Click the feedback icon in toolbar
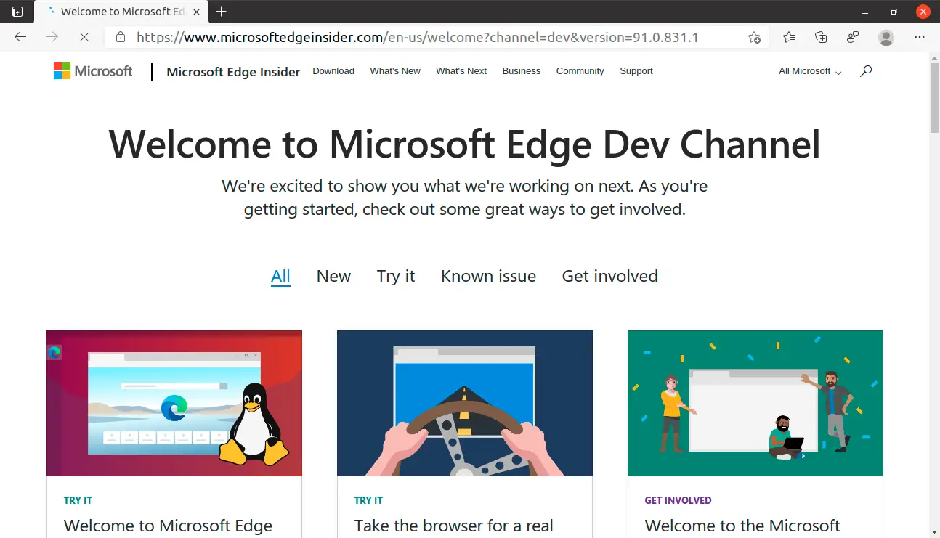The height and width of the screenshot is (538, 940). pyautogui.click(x=853, y=37)
